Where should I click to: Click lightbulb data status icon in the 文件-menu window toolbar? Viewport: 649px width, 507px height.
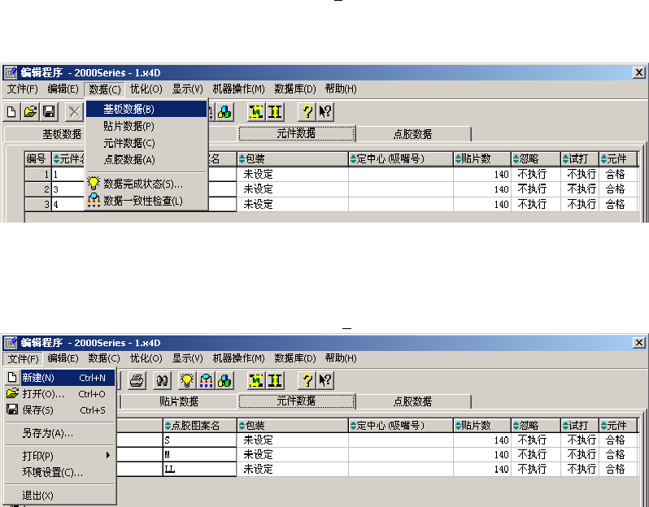[x=187, y=380]
